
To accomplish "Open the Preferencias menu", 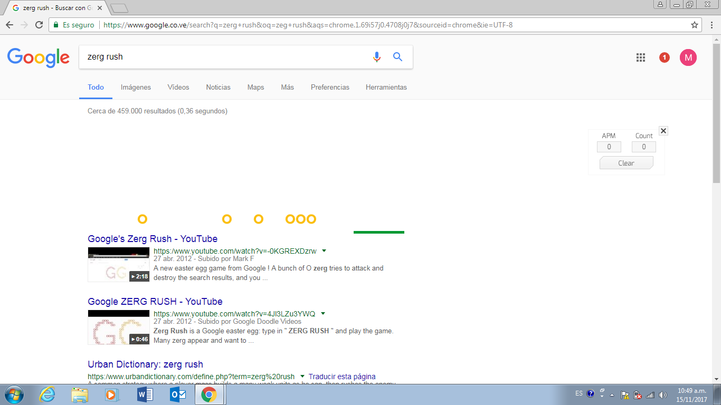I will (x=330, y=88).
